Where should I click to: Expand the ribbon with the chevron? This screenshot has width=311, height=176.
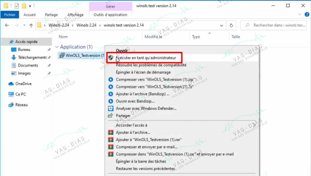(x=300, y=15)
